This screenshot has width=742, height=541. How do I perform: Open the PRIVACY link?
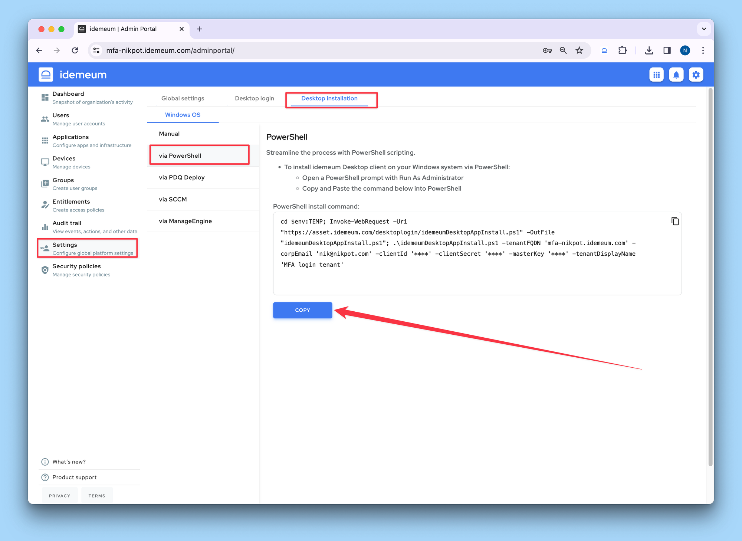[x=59, y=496]
